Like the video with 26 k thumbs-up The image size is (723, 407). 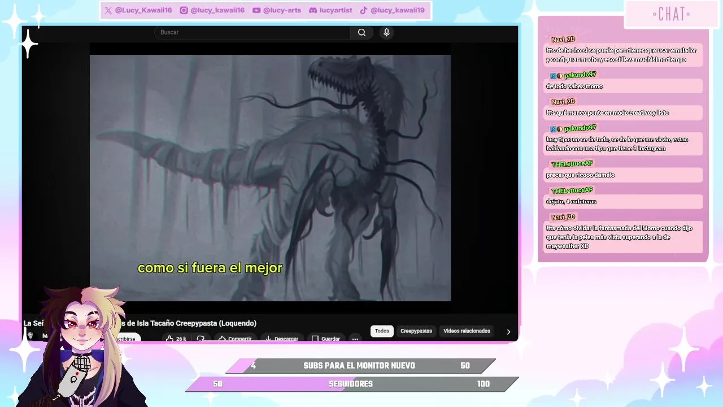click(x=176, y=339)
